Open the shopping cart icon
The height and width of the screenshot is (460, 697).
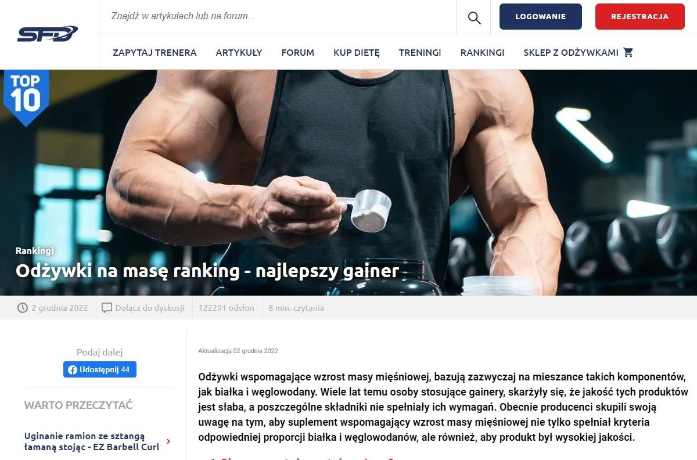[628, 52]
